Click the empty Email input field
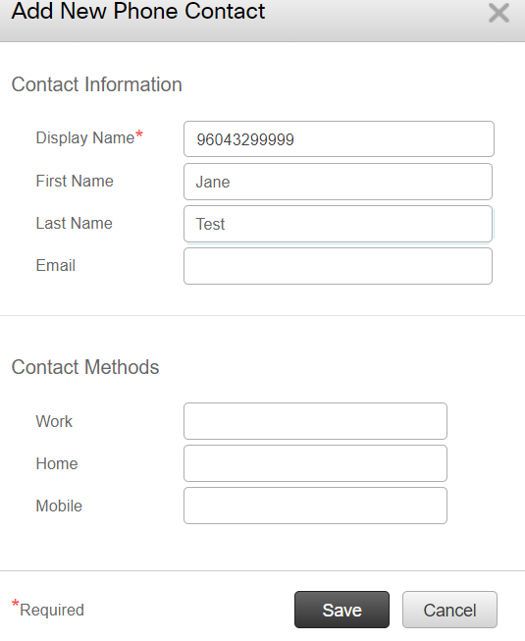Screen dimensions: 525x641 (x=338, y=266)
